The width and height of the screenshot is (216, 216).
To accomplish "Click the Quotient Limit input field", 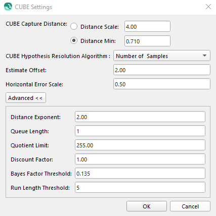I will pyautogui.click(x=140, y=145).
